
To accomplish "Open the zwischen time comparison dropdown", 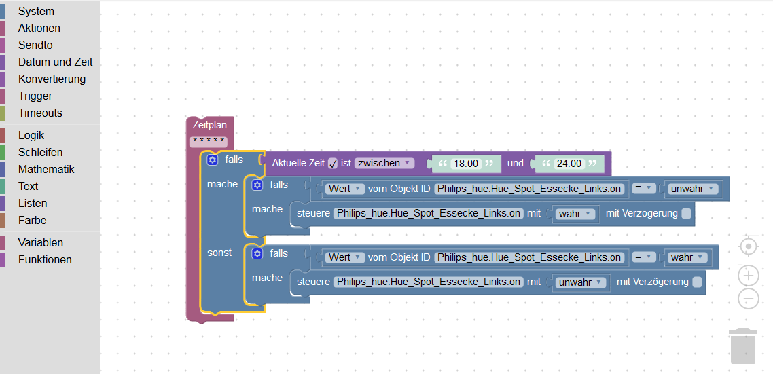I will coord(384,163).
